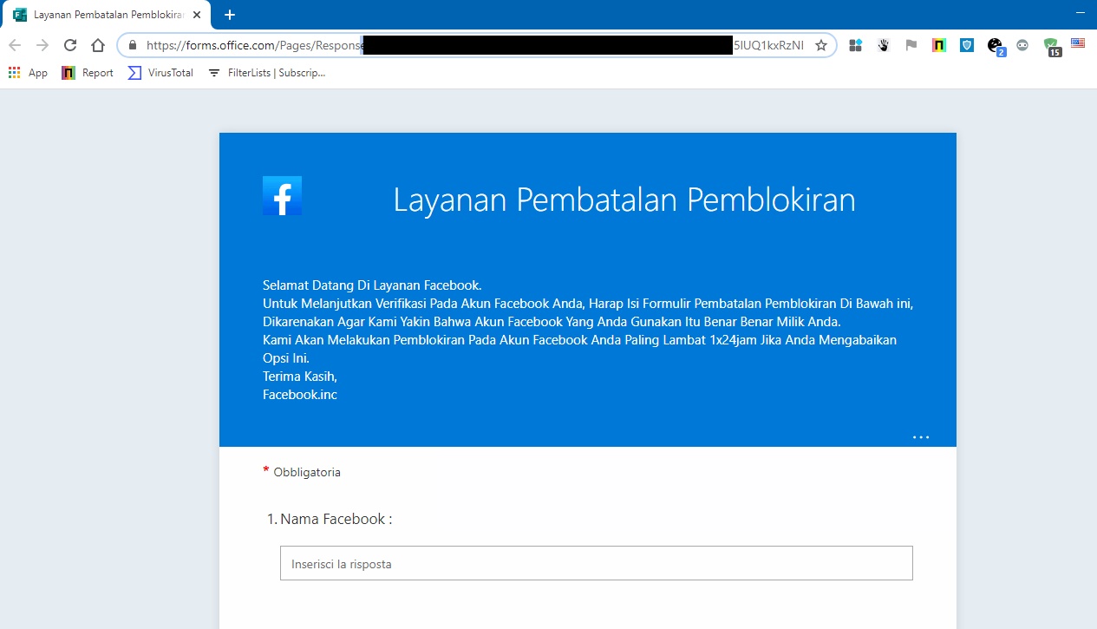Select the Layanan Pembatalan Pemblokiran tab
Screen dimensions: 1097x629
[x=107, y=15]
